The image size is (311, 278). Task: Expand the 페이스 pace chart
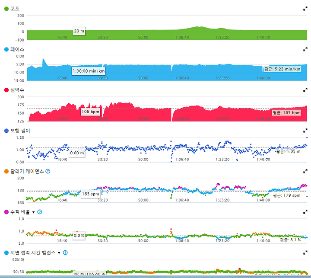click(x=305, y=49)
